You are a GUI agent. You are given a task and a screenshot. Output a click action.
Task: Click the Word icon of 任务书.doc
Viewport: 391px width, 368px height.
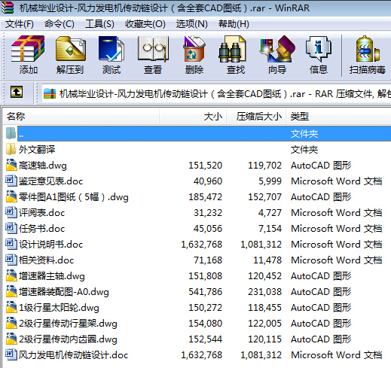click(x=11, y=228)
